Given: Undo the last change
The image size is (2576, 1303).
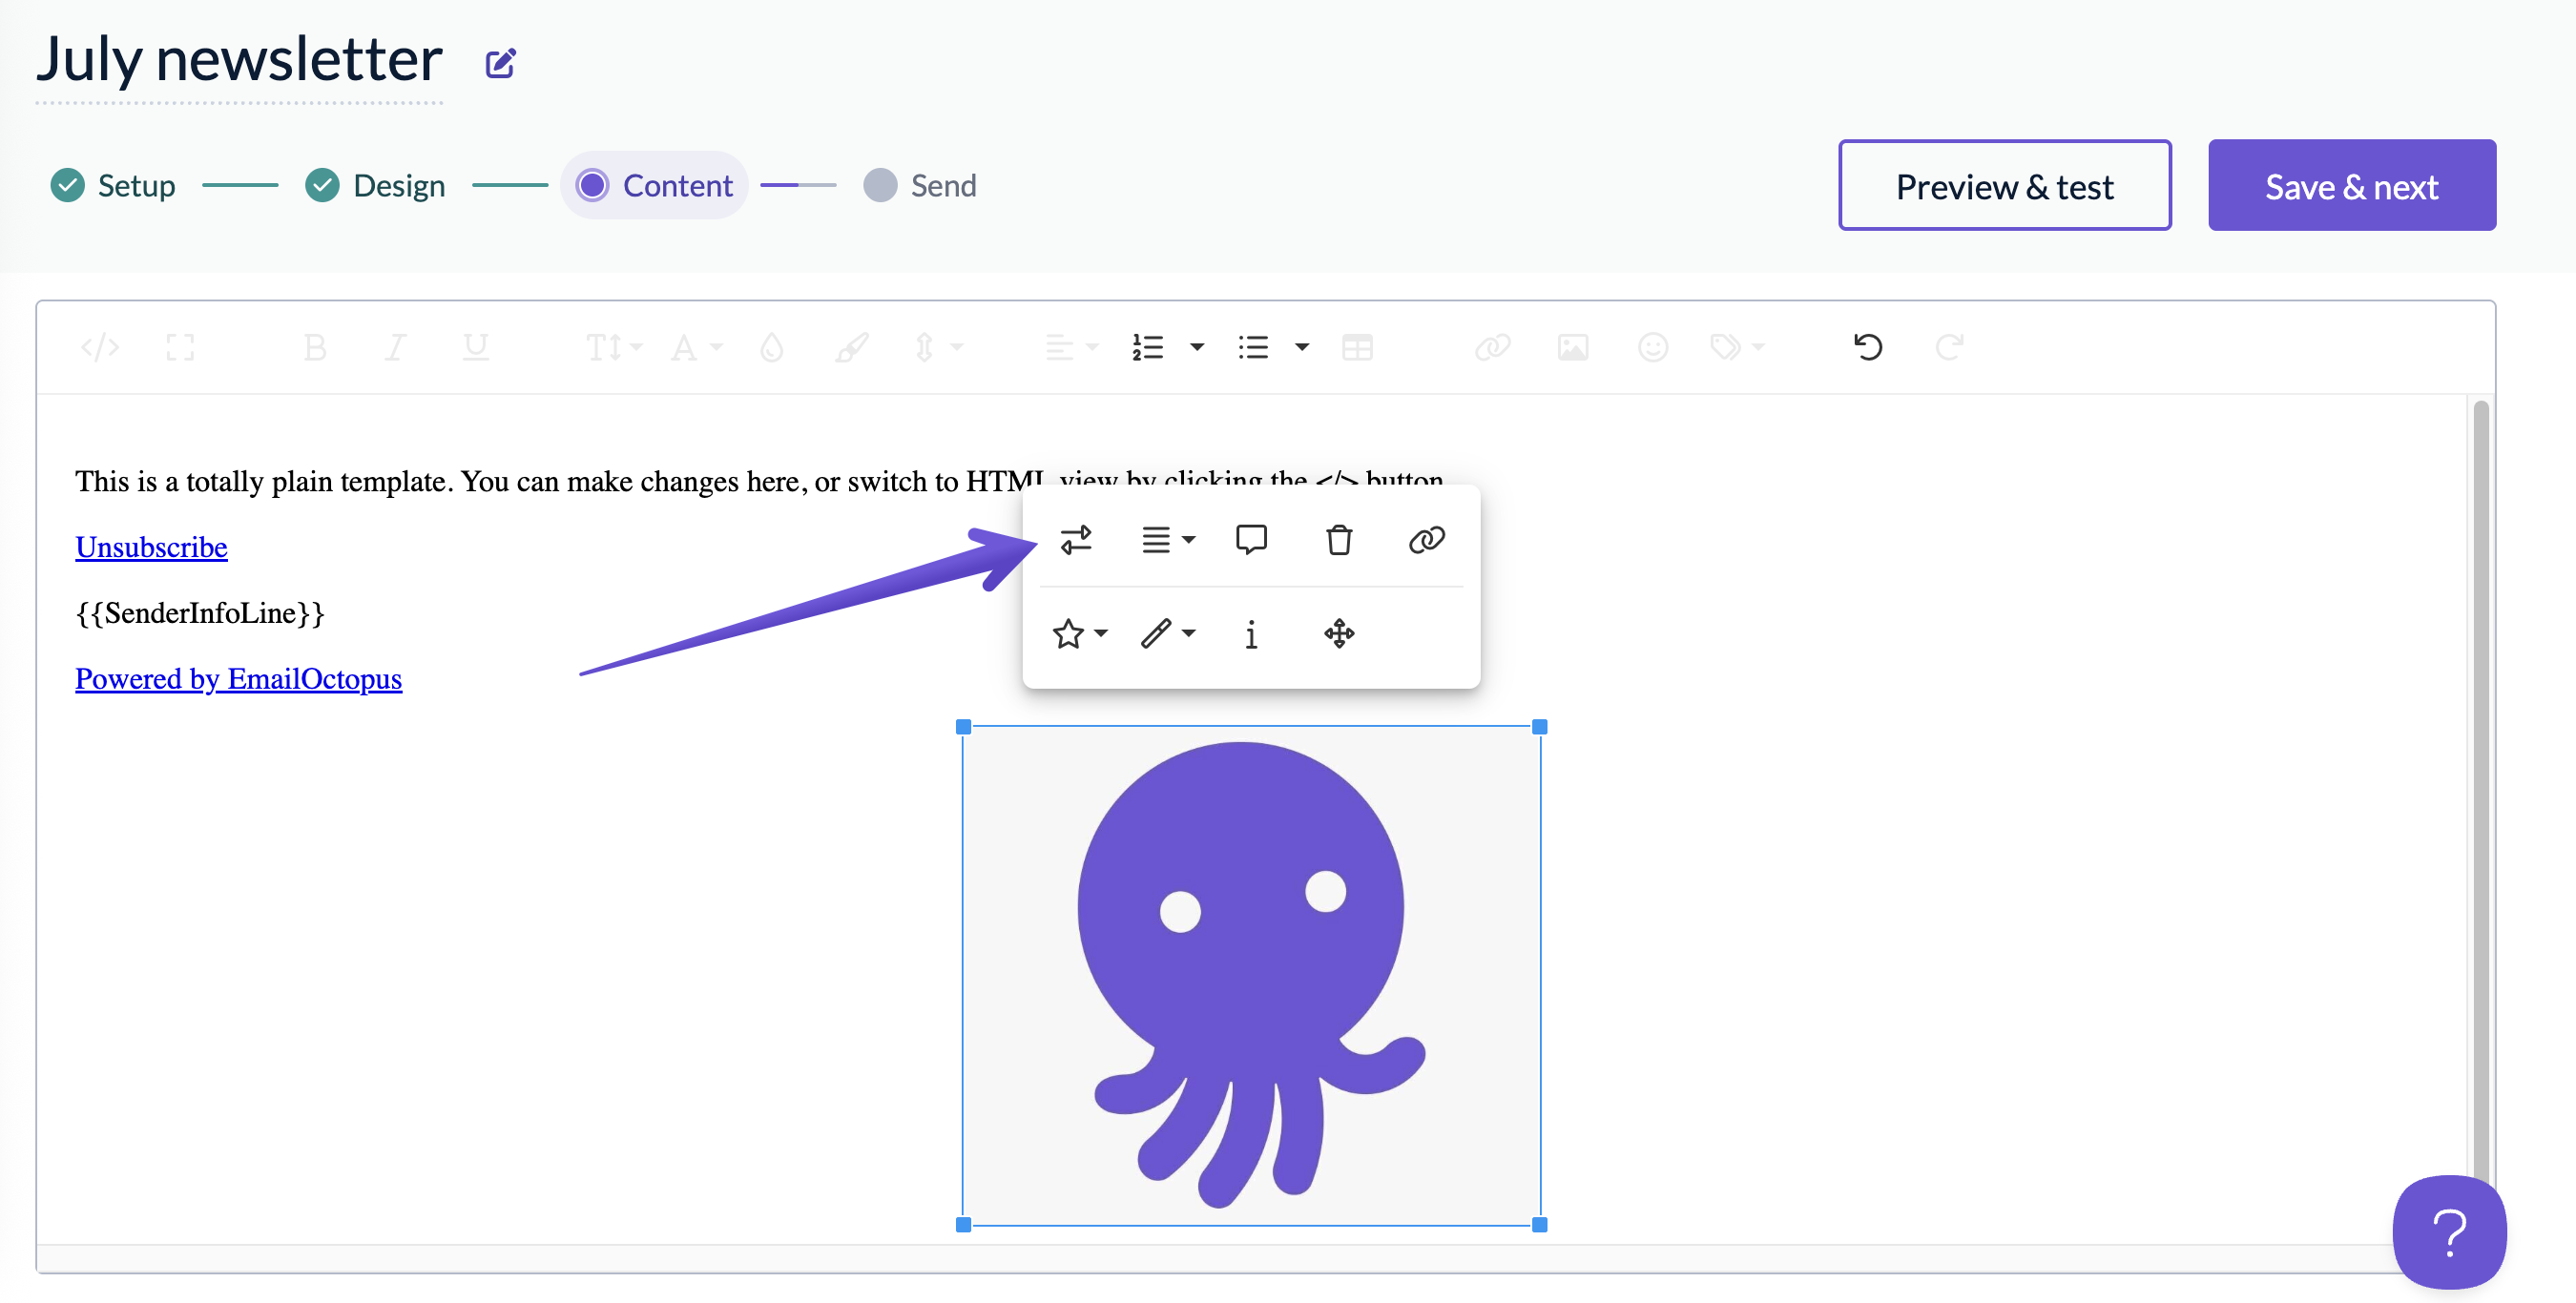Looking at the screenshot, I should tap(1868, 347).
